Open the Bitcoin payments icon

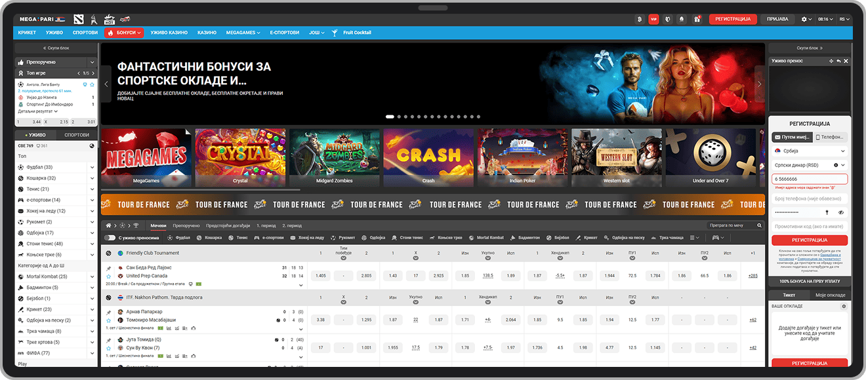[639, 19]
